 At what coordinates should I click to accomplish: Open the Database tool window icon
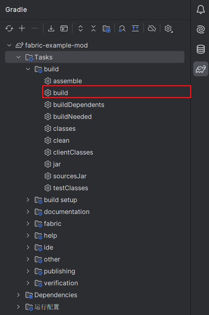click(200, 50)
